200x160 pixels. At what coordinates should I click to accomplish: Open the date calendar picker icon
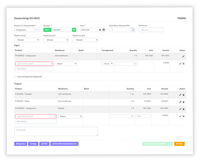click(x=104, y=30)
